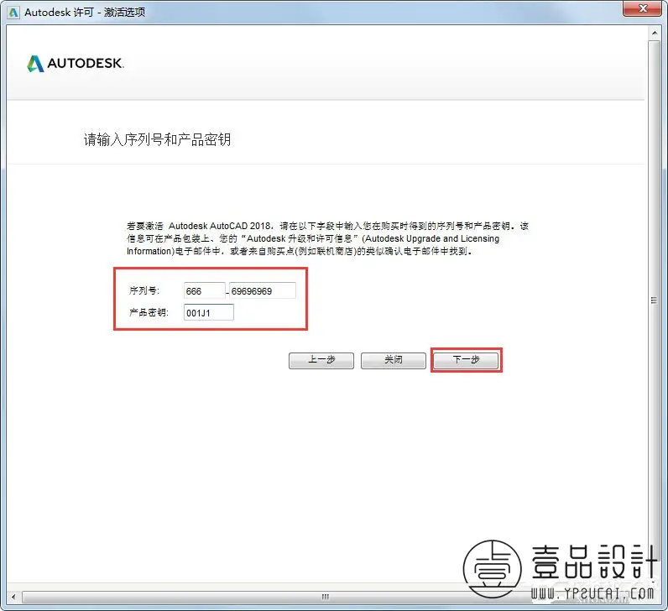Click the vertical scrollbar up arrow

655,34
